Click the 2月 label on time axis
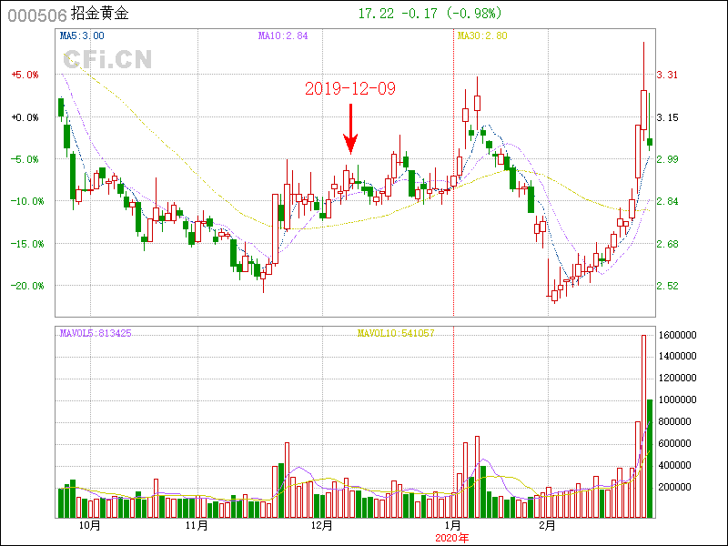 tap(547, 525)
